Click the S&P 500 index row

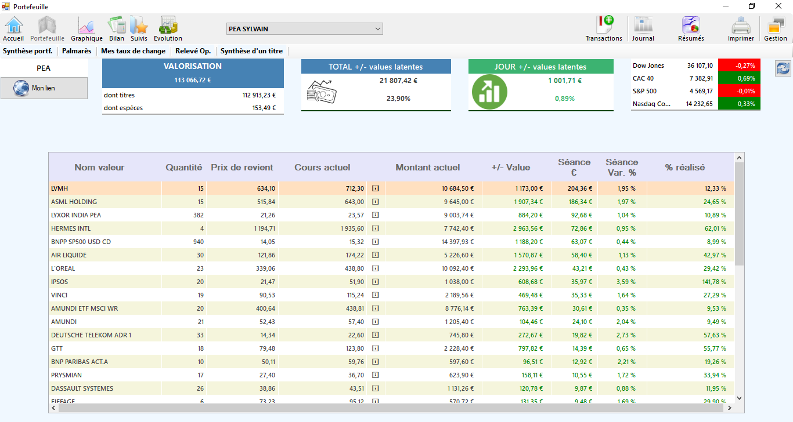coord(695,91)
